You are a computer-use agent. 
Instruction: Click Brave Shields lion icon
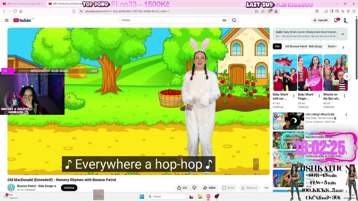(x=270, y=11)
